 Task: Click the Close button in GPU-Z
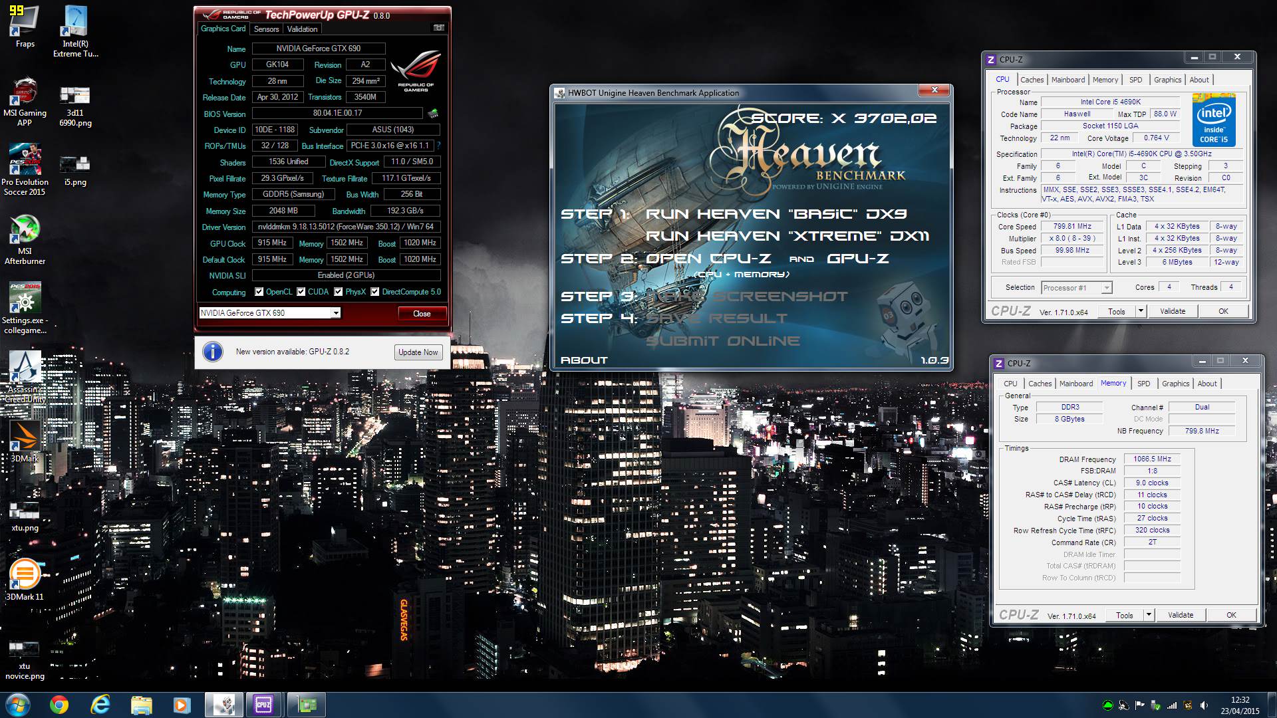[422, 314]
